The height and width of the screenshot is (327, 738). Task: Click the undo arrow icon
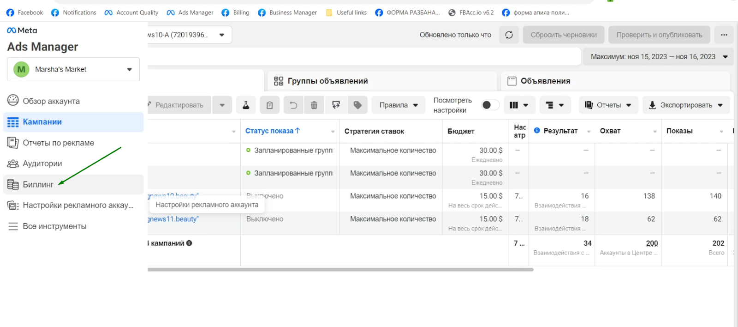[293, 105]
